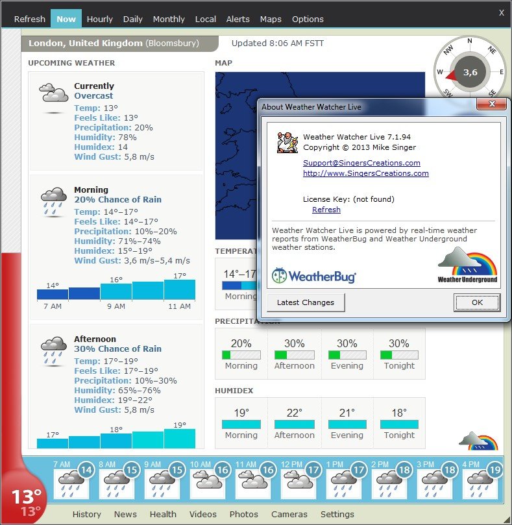Click the Morning 19° humidex bar
The width and height of the screenshot is (512, 525).
pyautogui.click(x=241, y=424)
